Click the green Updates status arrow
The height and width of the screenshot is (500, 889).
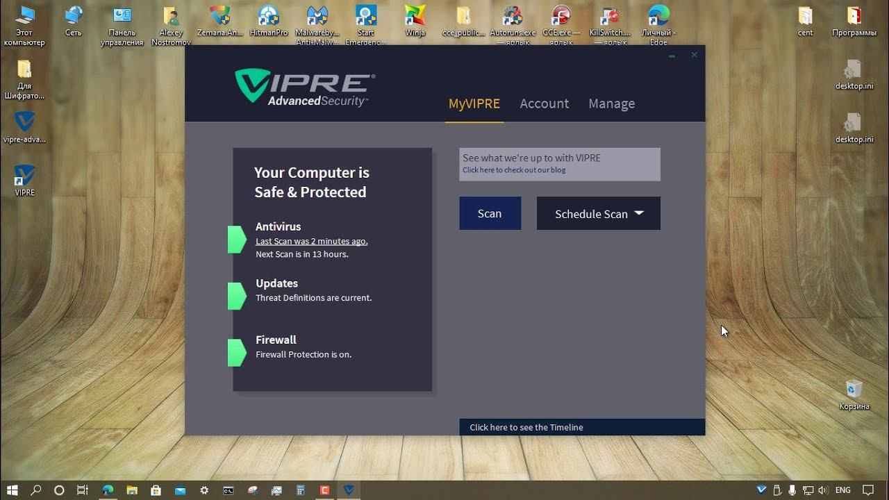tap(237, 296)
